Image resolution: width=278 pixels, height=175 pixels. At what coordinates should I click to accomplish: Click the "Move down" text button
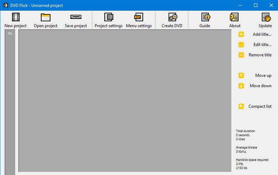pyautogui.click(x=260, y=86)
